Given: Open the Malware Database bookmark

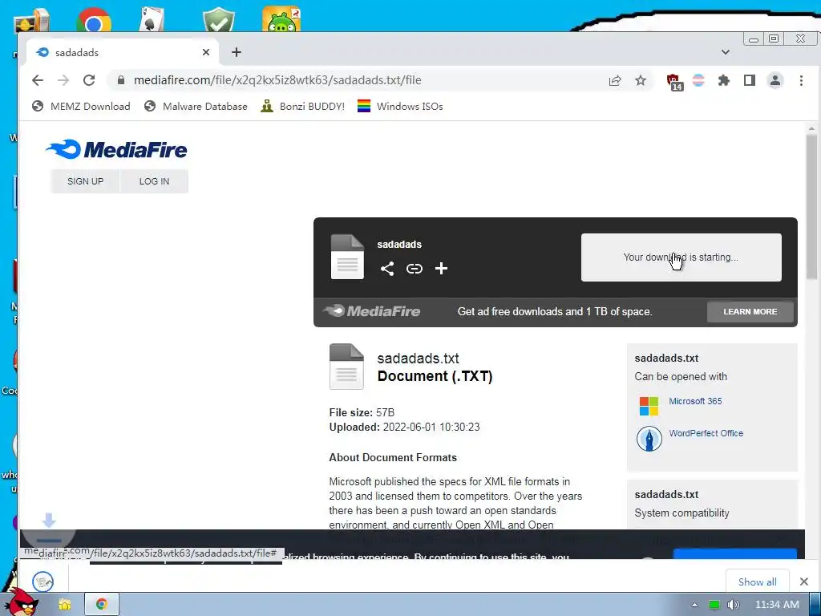Looking at the screenshot, I should (x=196, y=107).
